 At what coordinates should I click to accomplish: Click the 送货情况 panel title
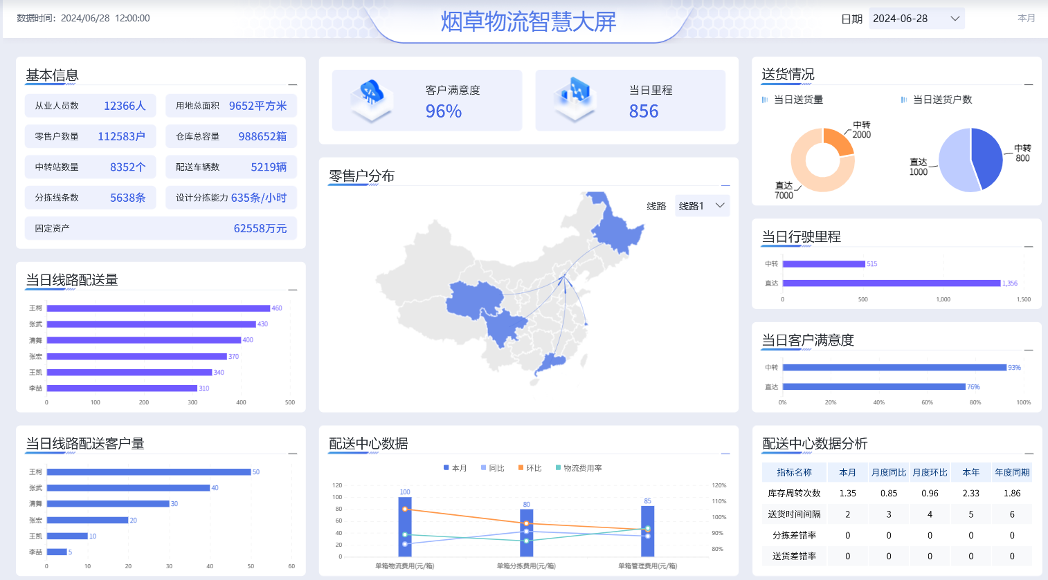pos(788,75)
